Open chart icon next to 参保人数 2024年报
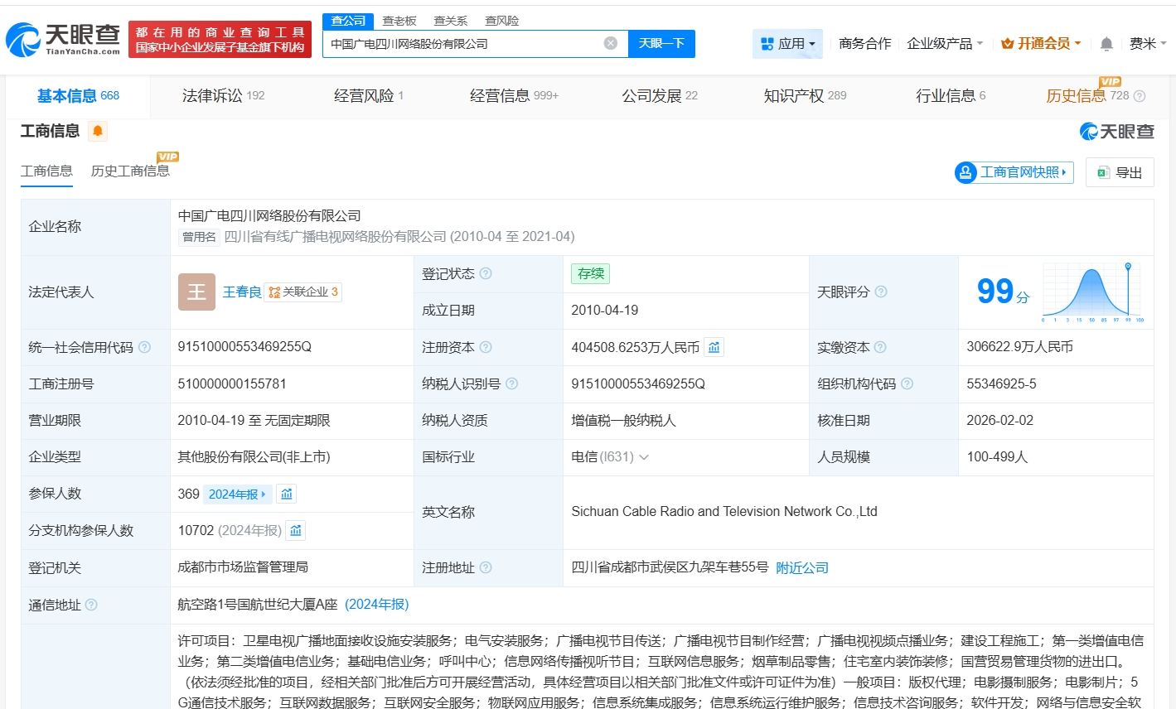This screenshot has height=709, width=1176. point(287,494)
